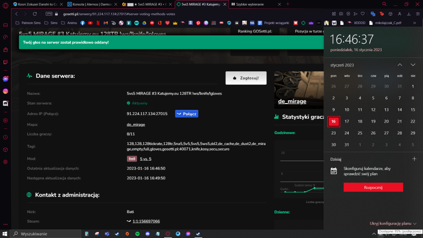The width and height of the screenshot is (423, 238).
Task: Select January 17 in calendar
Action: 347,122
